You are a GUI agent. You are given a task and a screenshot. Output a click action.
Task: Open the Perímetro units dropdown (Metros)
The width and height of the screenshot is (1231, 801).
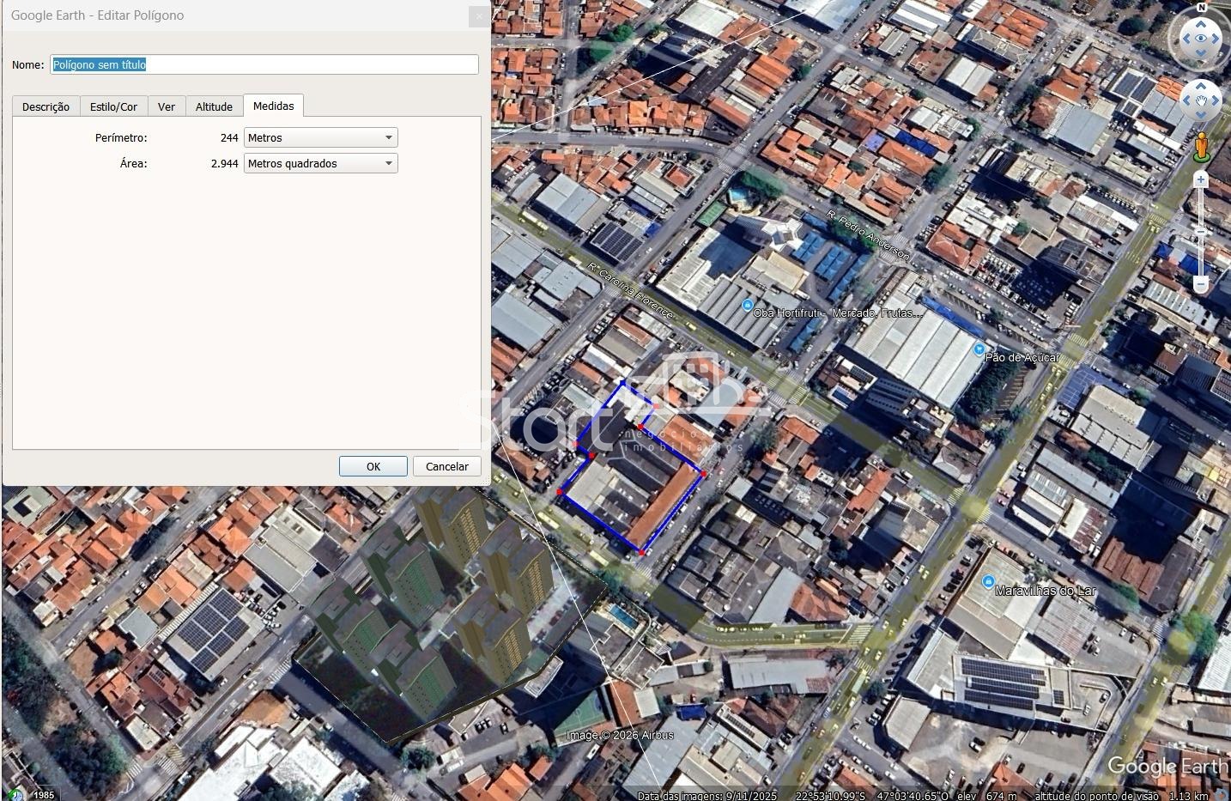320,137
